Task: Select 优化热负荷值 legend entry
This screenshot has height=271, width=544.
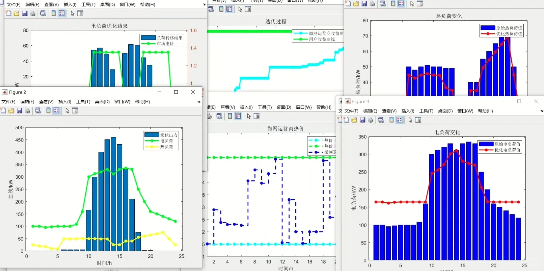Action: click(x=501, y=34)
